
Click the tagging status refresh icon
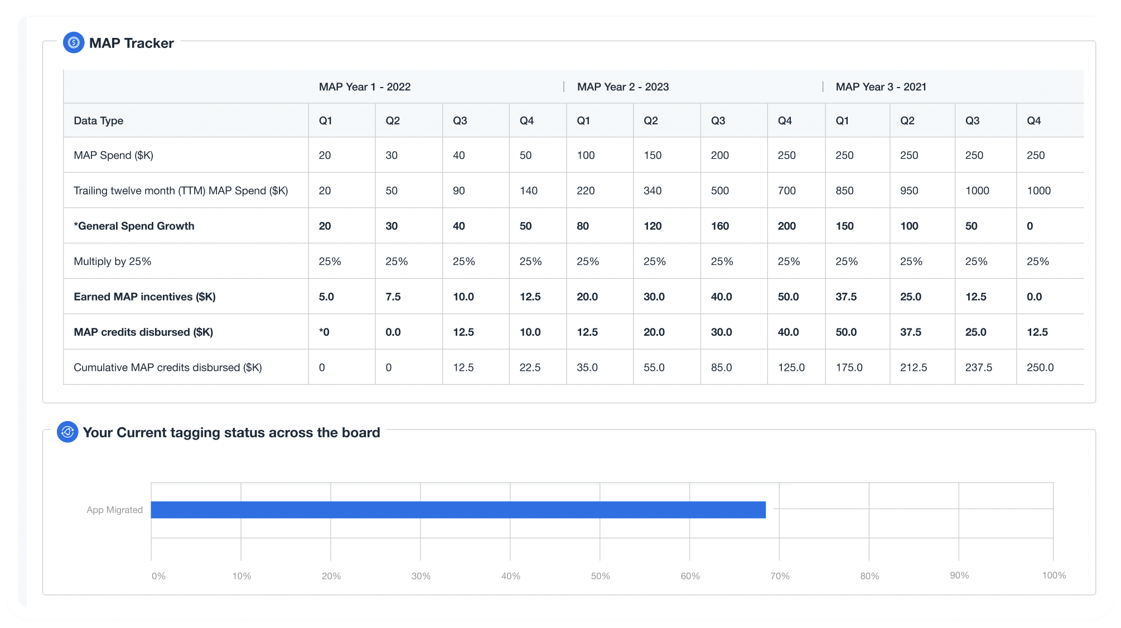(x=67, y=432)
